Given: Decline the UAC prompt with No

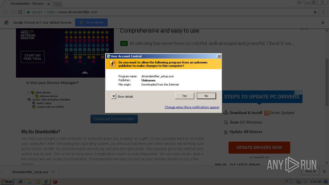Looking at the screenshot, I should click(x=206, y=96).
